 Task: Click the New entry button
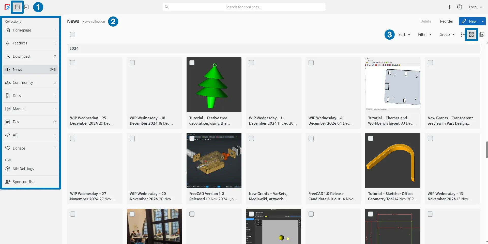click(469, 21)
